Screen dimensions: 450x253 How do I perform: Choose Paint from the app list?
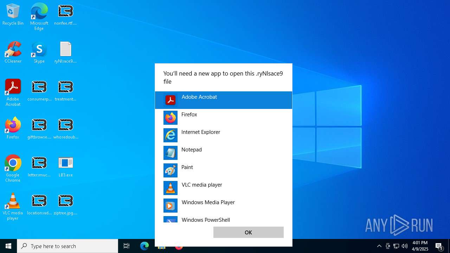click(x=223, y=170)
